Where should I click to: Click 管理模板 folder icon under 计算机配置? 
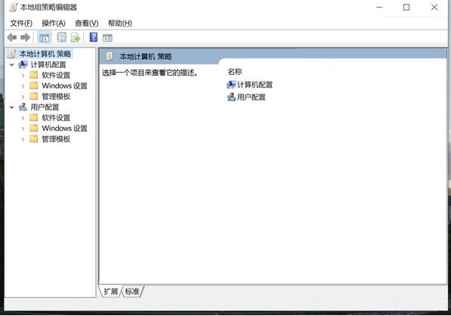(x=34, y=97)
